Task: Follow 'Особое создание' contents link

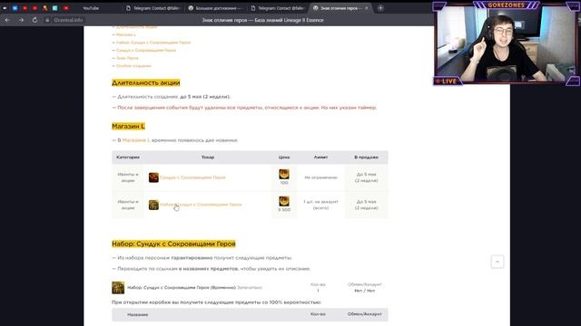Action: [x=133, y=65]
